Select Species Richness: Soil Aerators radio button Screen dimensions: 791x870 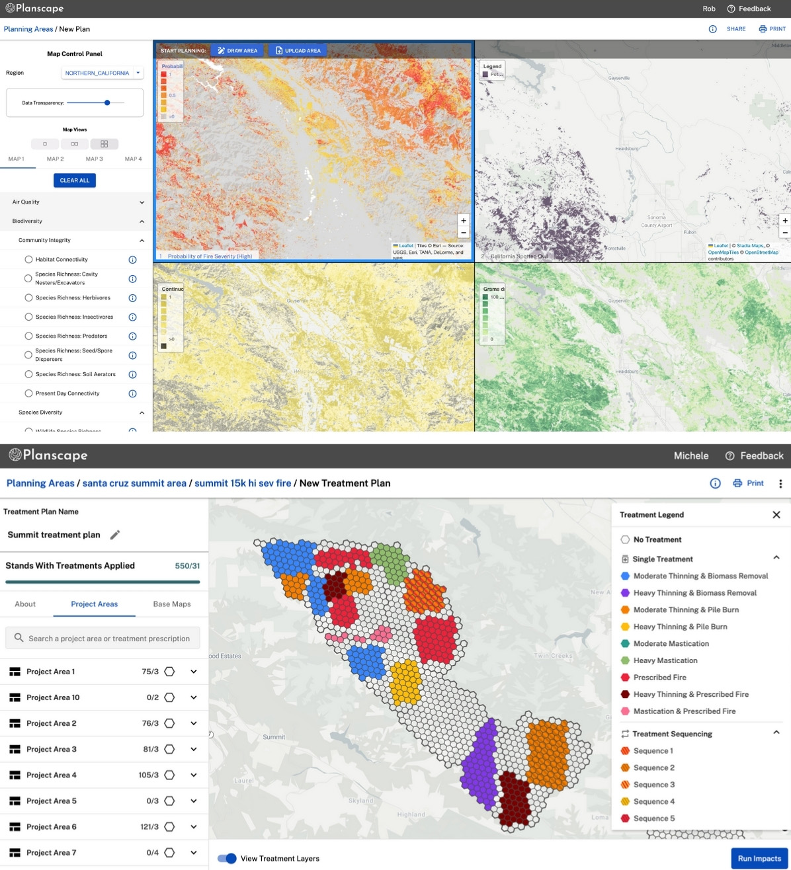28,374
